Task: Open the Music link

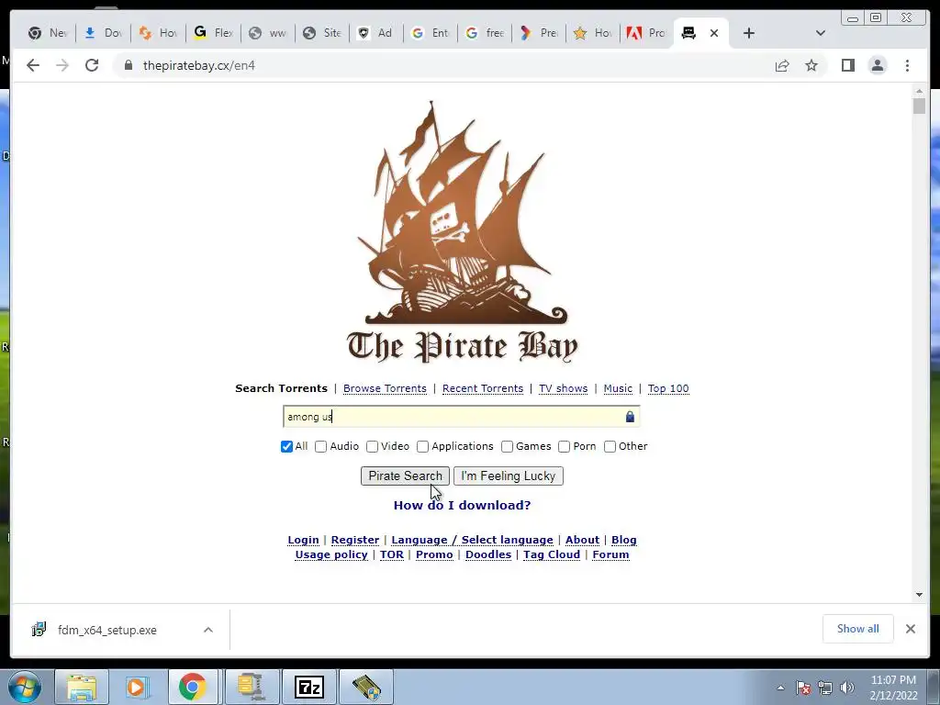Action: click(x=618, y=388)
